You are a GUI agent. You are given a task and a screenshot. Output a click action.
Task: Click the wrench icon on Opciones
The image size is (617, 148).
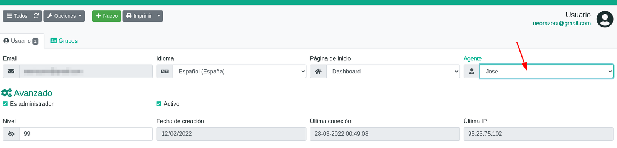50,16
